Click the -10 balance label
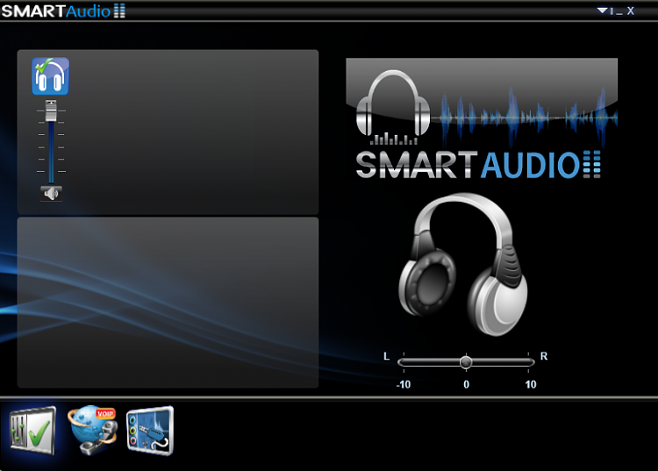This screenshot has height=471, width=658. [404, 384]
